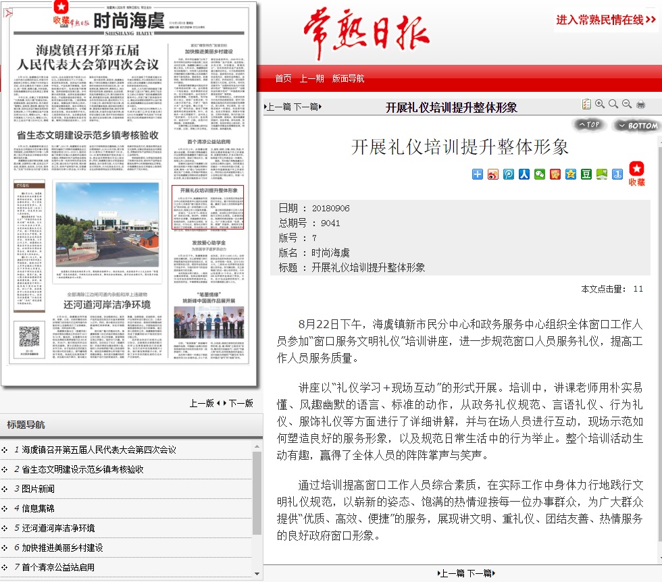Share the article to Renren
This screenshot has height=582, width=662.
[x=524, y=174]
